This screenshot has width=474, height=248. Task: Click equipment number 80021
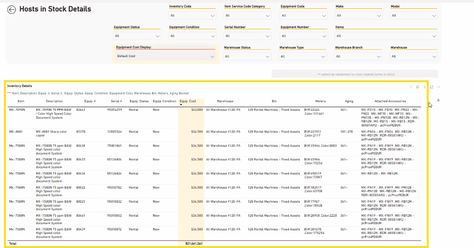tap(80, 201)
